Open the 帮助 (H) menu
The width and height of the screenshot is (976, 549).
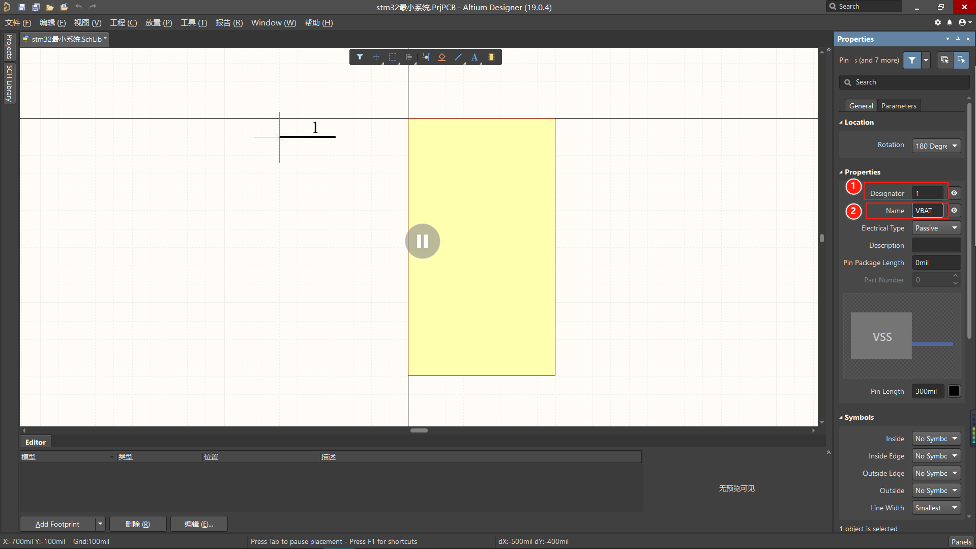318,23
